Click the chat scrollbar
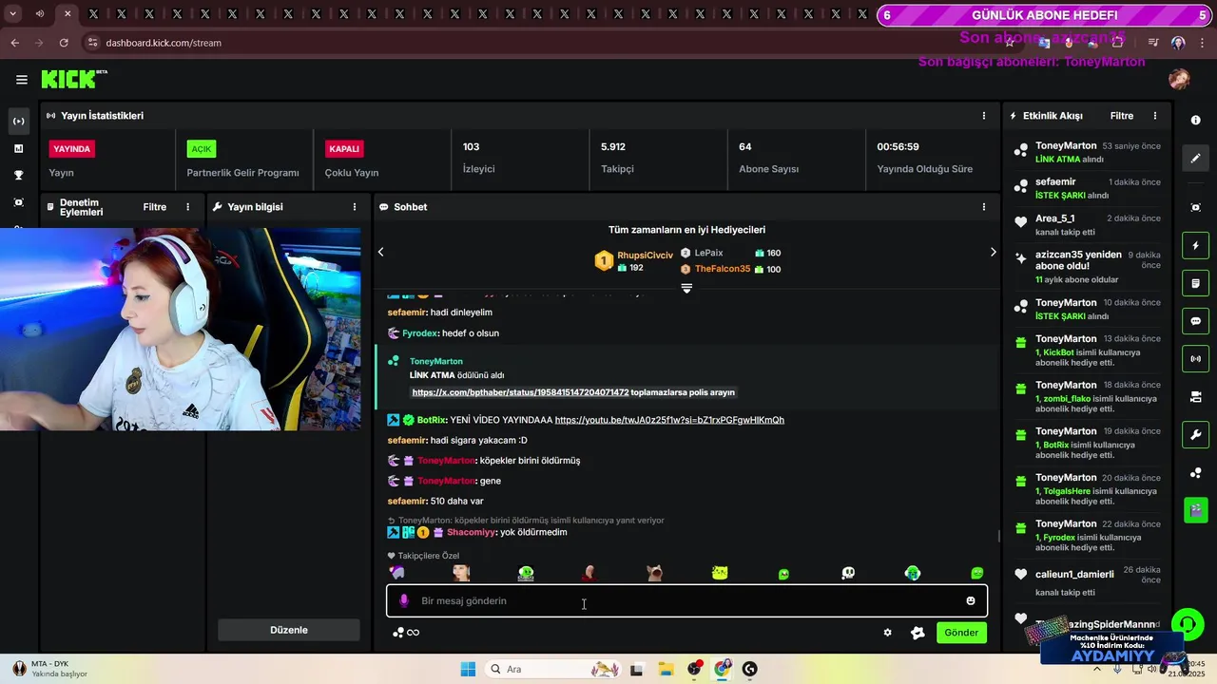 coord(998,535)
